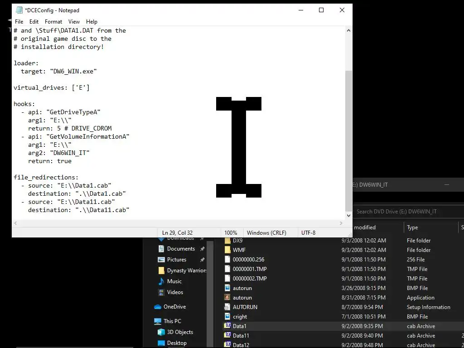Open Dynasty Warriors folder in navigation pane
Screen dimensions: 464x348
pyautogui.click(x=182, y=271)
